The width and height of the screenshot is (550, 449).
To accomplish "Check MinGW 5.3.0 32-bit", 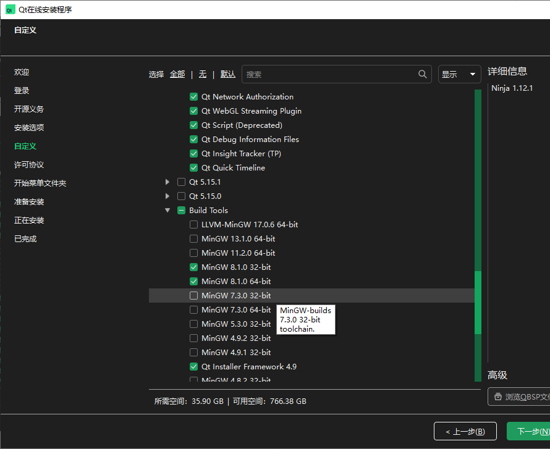I will [193, 324].
